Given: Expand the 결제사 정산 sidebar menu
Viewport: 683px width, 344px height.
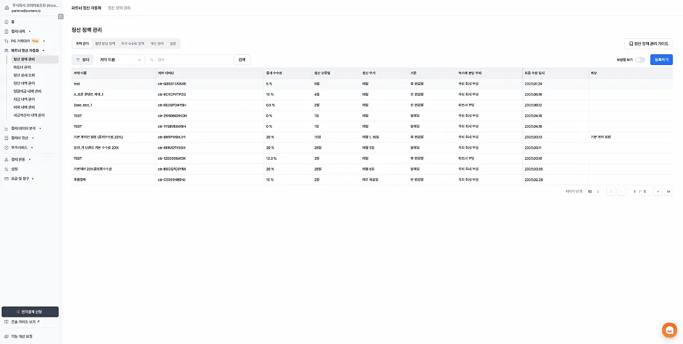Looking at the screenshot, I should (x=33, y=138).
